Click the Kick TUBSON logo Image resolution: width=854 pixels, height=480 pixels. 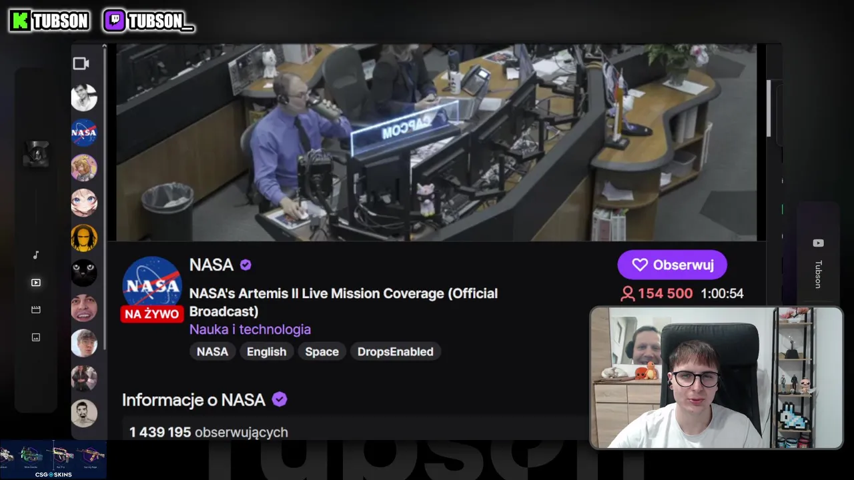tap(49, 21)
